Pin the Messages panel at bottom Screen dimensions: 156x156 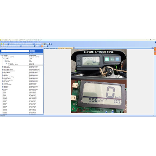154,116
